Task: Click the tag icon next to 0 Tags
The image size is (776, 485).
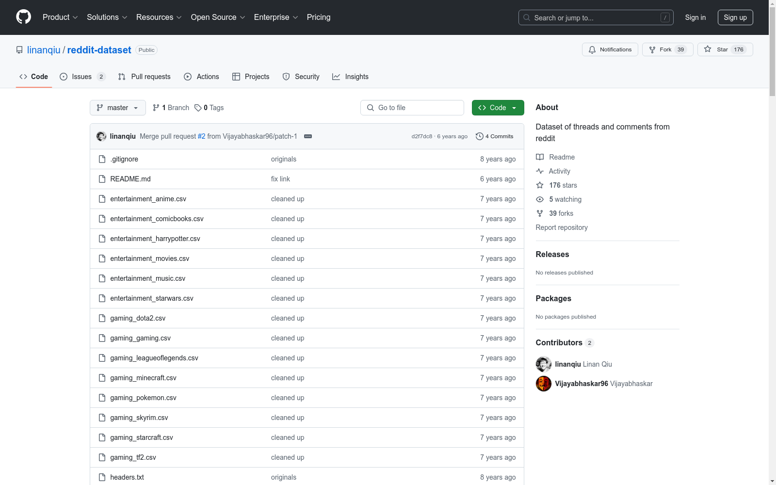Action: 198,108
